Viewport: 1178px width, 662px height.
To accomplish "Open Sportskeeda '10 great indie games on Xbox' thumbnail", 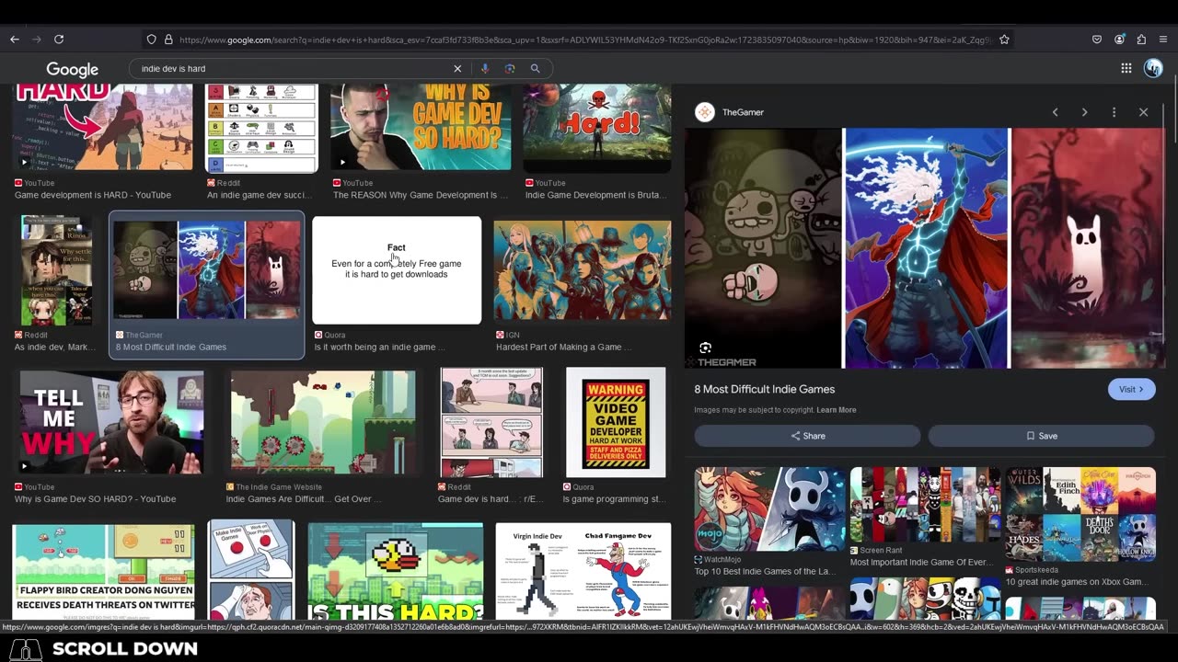I will pyautogui.click(x=1080, y=514).
